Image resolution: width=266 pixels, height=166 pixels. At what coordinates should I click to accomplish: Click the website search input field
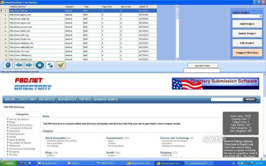(226, 99)
